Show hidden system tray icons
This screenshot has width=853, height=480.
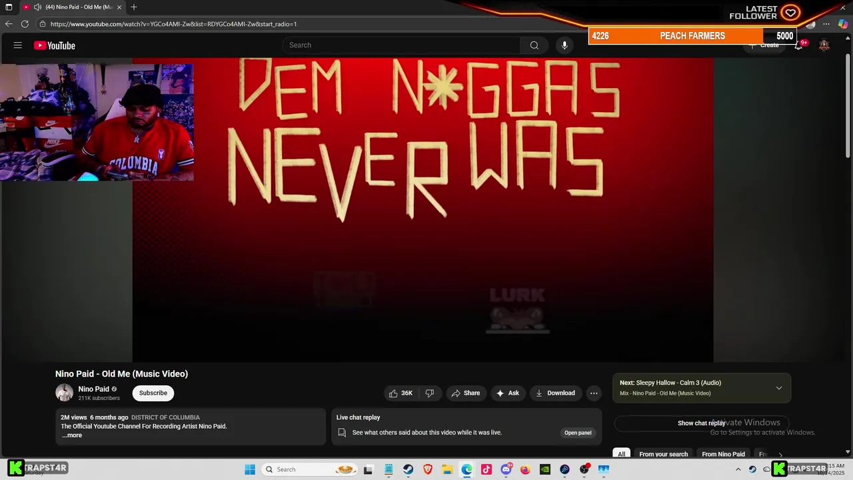[738, 469]
